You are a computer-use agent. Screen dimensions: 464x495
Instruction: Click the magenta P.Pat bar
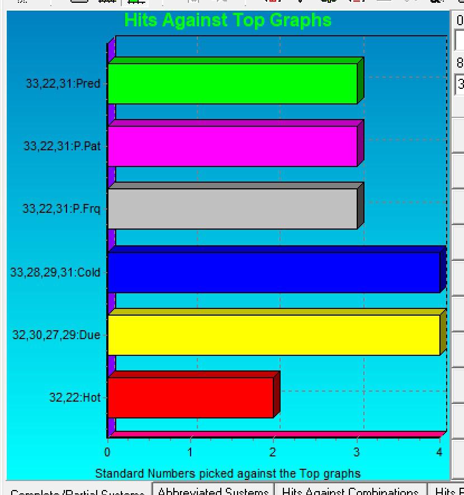click(x=232, y=146)
